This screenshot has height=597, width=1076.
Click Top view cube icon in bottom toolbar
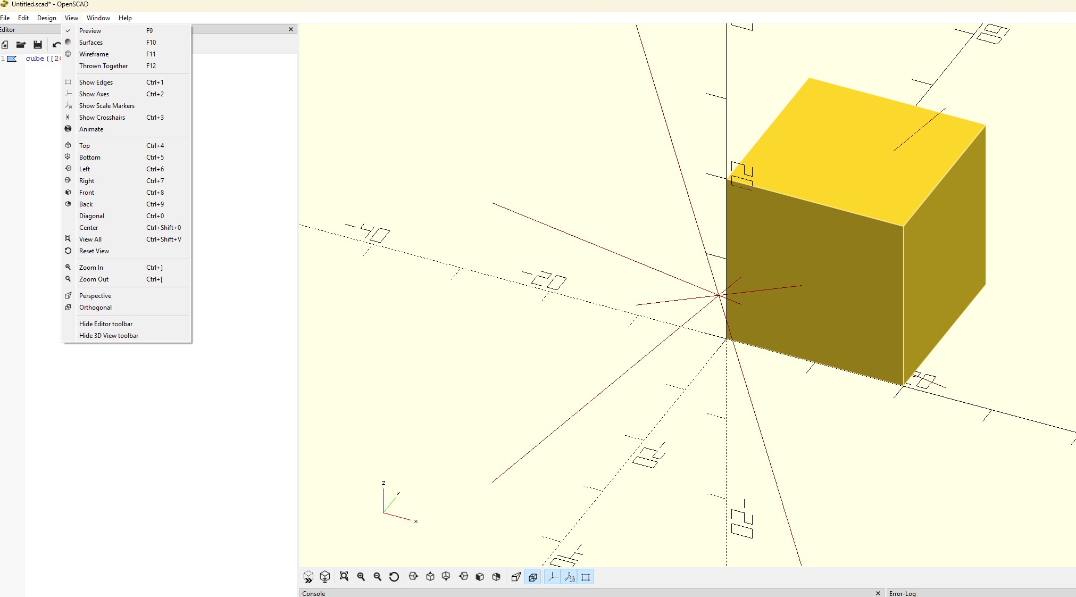coord(430,577)
